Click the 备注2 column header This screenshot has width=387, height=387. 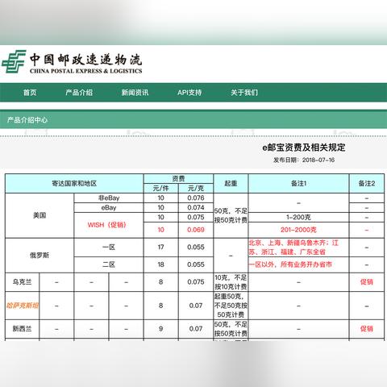pos(367,183)
